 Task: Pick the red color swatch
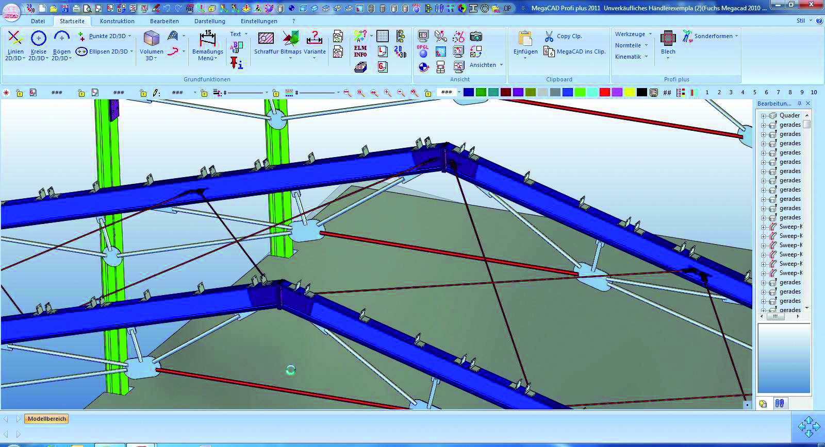click(x=604, y=92)
